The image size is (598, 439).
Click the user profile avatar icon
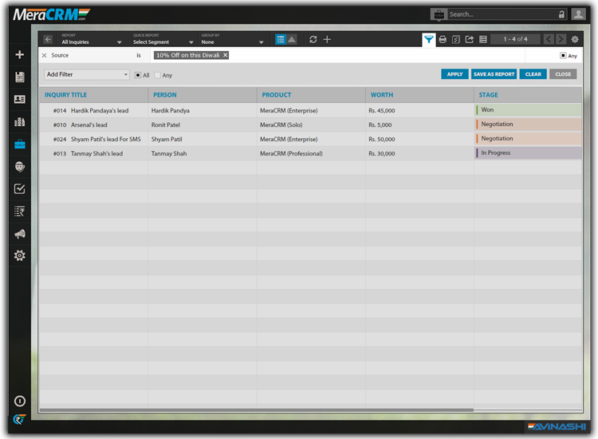tap(579, 14)
